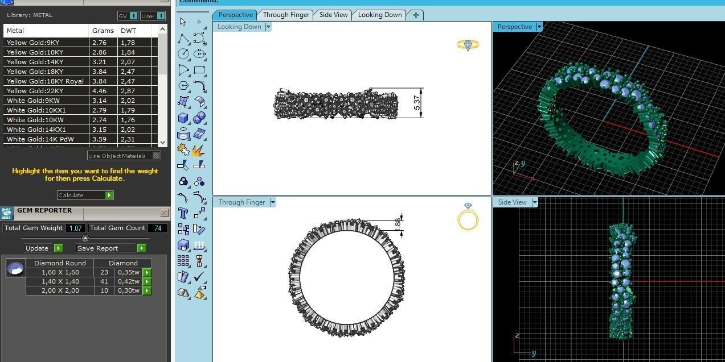The width and height of the screenshot is (725, 362).
Task: Select the arrow pointer selection tool
Action: [x=183, y=22]
